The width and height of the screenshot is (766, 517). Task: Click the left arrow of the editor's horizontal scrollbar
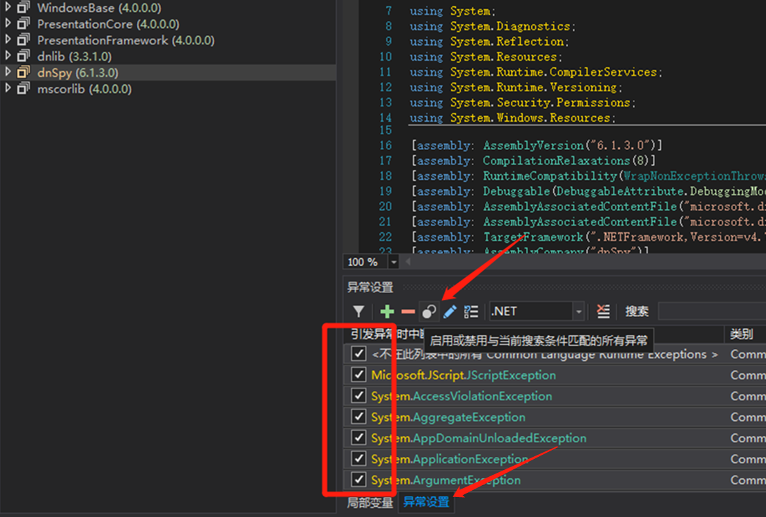[x=408, y=263]
